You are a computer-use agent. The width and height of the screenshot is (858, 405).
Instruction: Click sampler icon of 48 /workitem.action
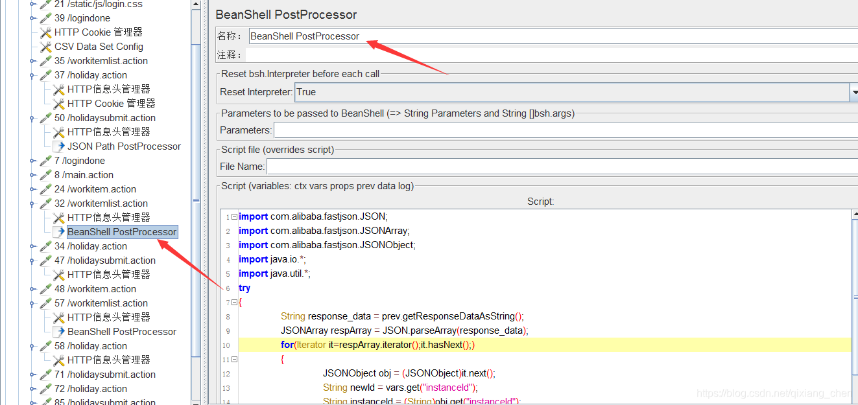[45, 289]
